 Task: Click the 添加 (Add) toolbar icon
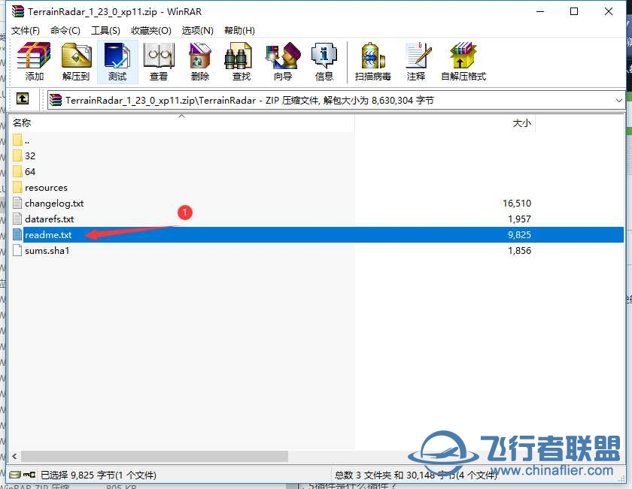coord(32,60)
